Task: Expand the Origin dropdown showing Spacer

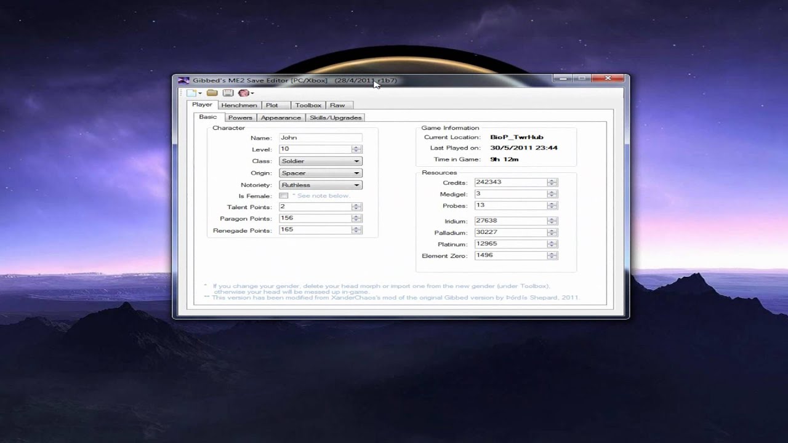Action: pyautogui.click(x=320, y=173)
